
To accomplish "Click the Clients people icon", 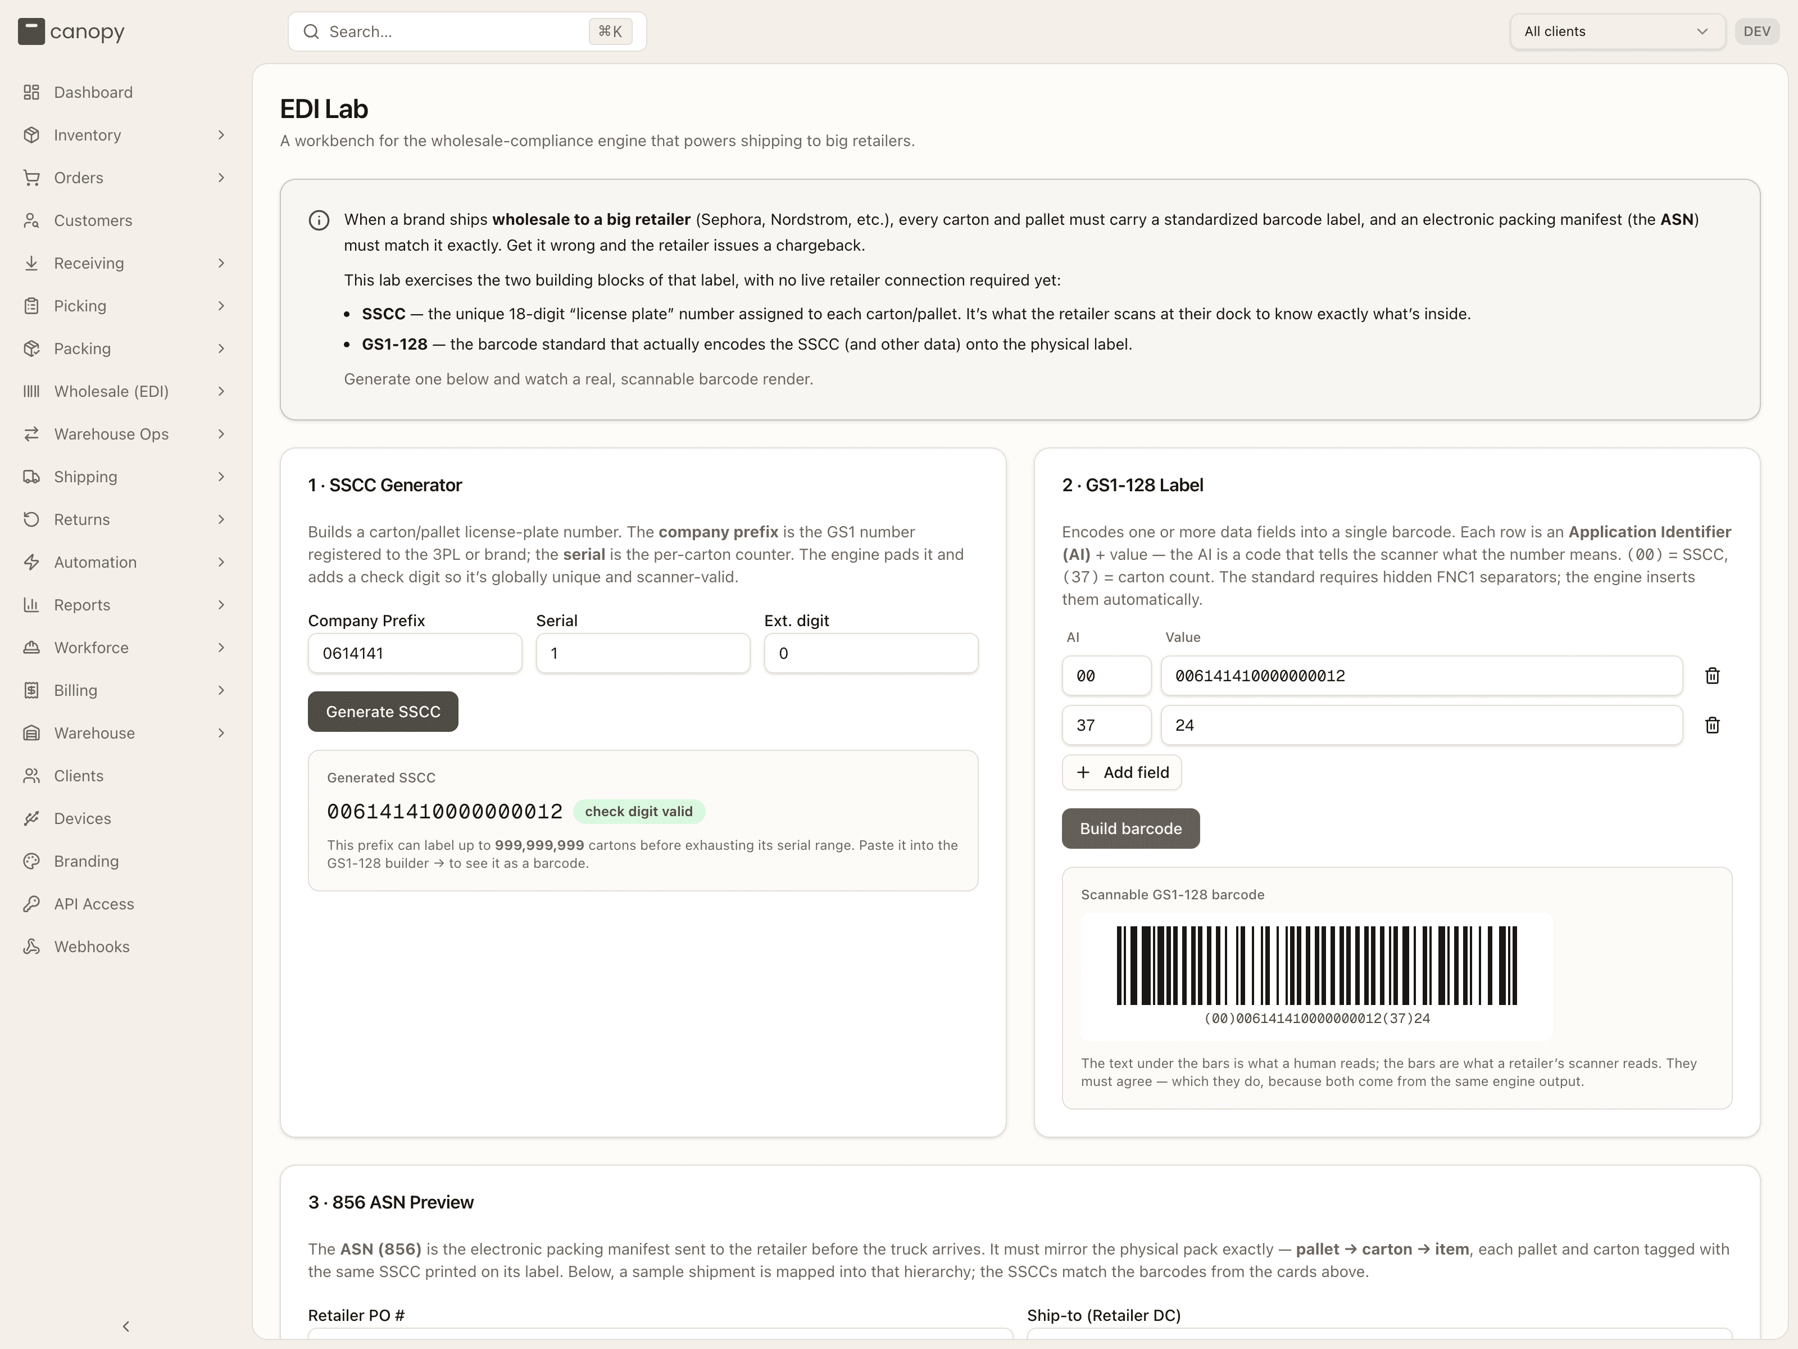I will [31, 776].
